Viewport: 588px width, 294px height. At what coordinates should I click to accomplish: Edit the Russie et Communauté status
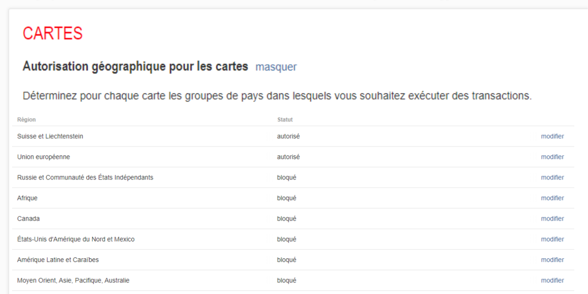click(x=552, y=178)
